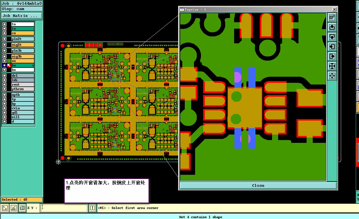Select the 'rout' layer name
The image size is (359, 219).
23,84
